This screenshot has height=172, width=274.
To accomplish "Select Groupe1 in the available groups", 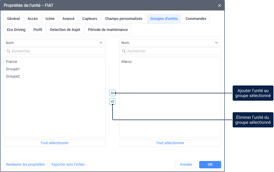I will pos(13,69).
